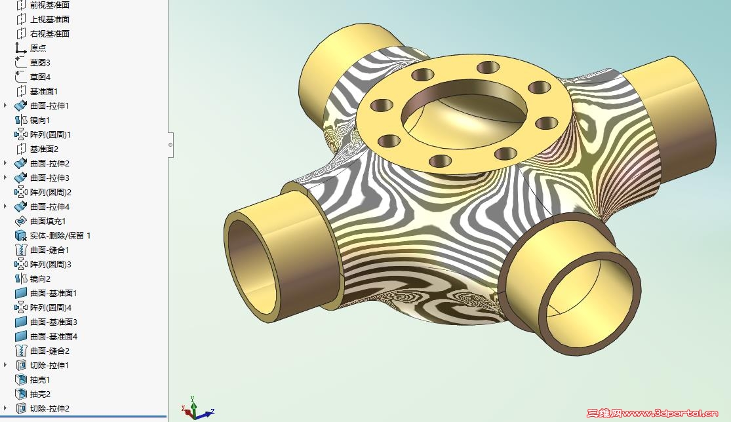731x422 pixels.
Task: Click the 曲面填充1 filled surface icon
Action: 21,221
